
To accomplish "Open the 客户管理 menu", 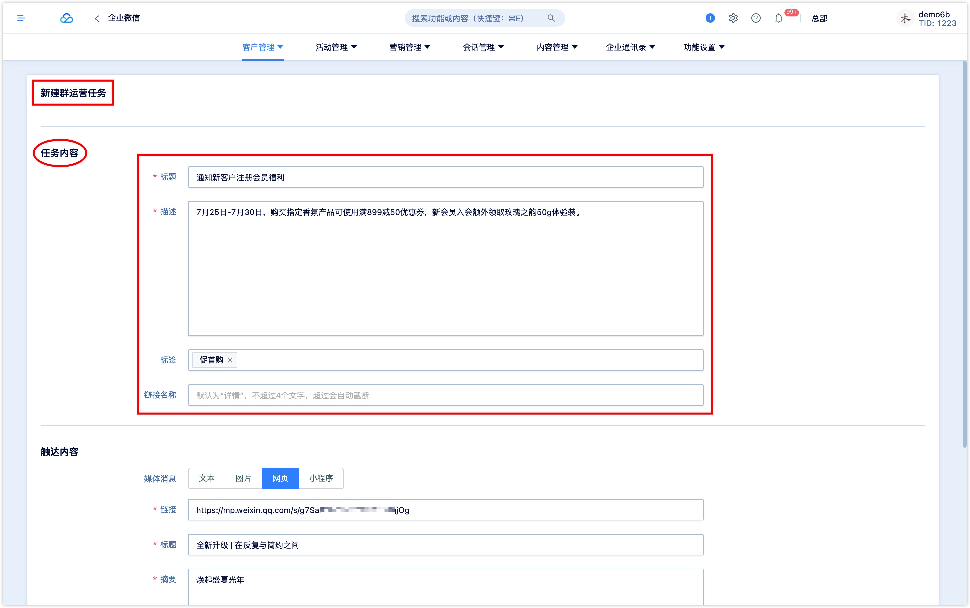I will (263, 47).
